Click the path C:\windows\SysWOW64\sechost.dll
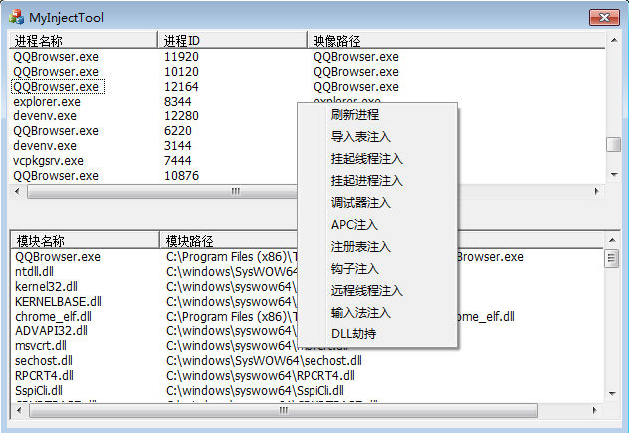 tap(264, 361)
